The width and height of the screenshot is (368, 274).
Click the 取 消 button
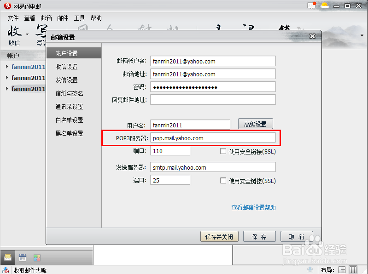(x=297, y=236)
